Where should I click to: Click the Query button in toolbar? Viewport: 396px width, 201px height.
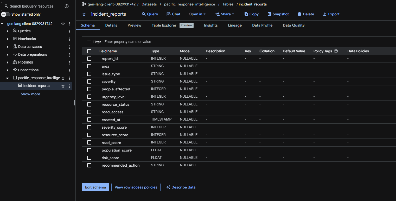click(x=150, y=14)
